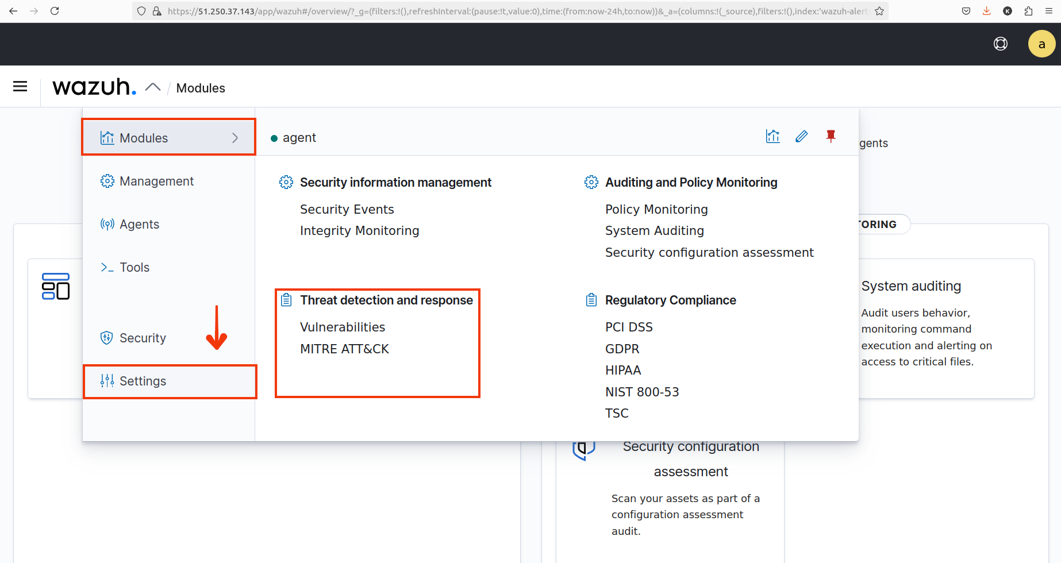Open the Security Events module
This screenshot has width=1061, height=563.
coord(347,209)
